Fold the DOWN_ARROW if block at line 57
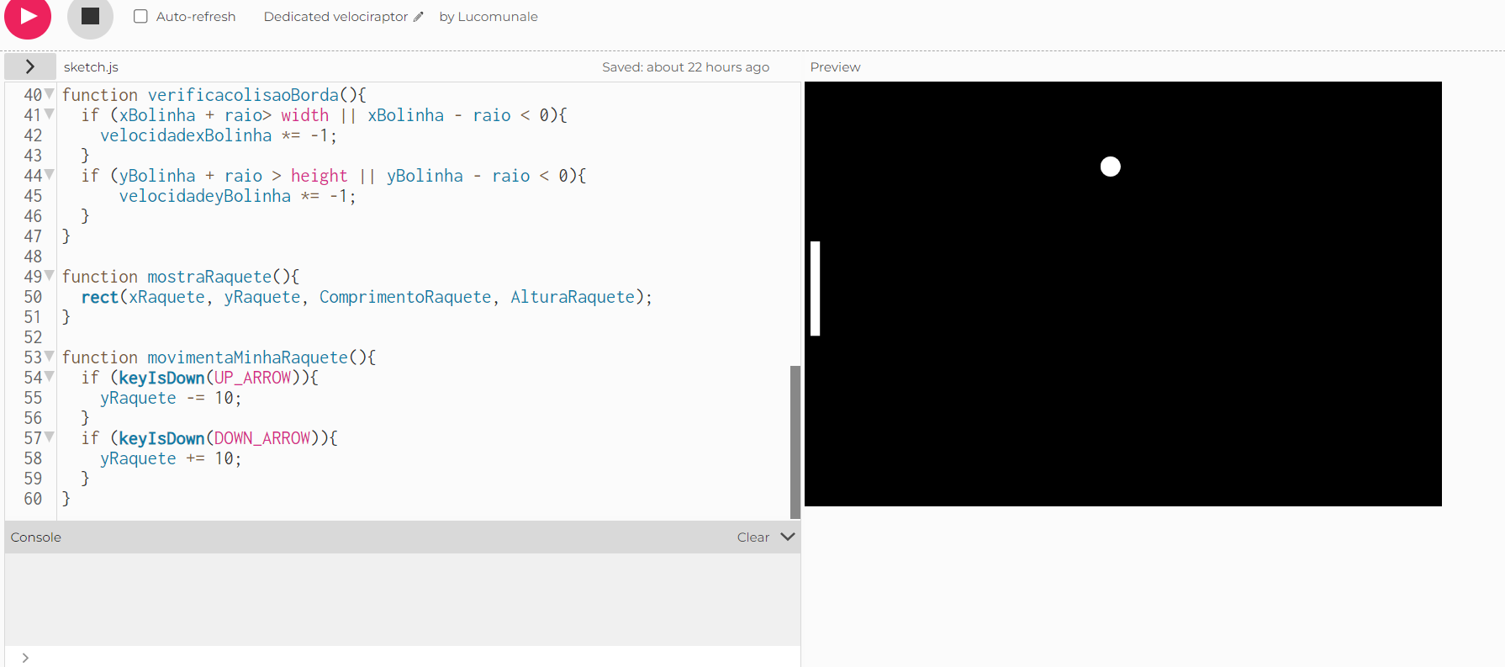1505x667 pixels. pos(50,437)
